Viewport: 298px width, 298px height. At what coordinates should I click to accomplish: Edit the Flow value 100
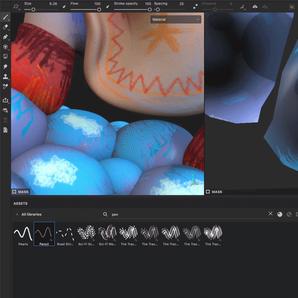click(97, 3)
